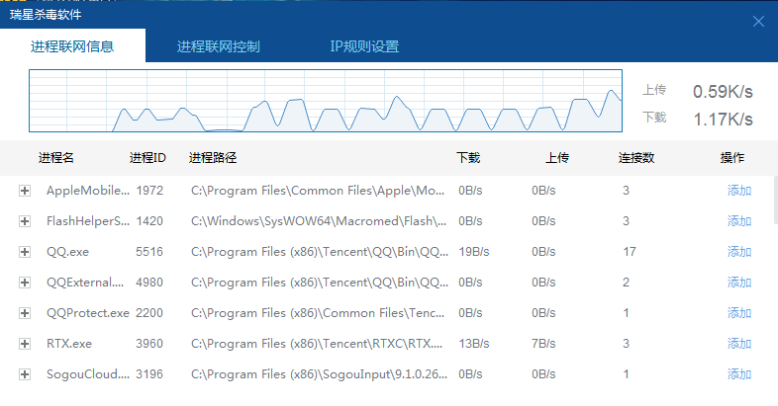The width and height of the screenshot is (778, 406).
Task: Expand the FlashHelperS process row
Action: point(25,221)
